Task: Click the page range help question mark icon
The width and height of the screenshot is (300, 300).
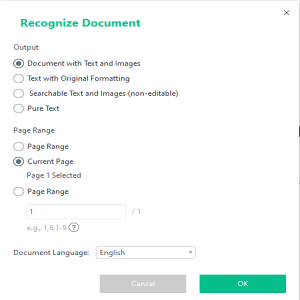Action: (x=74, y=227)
